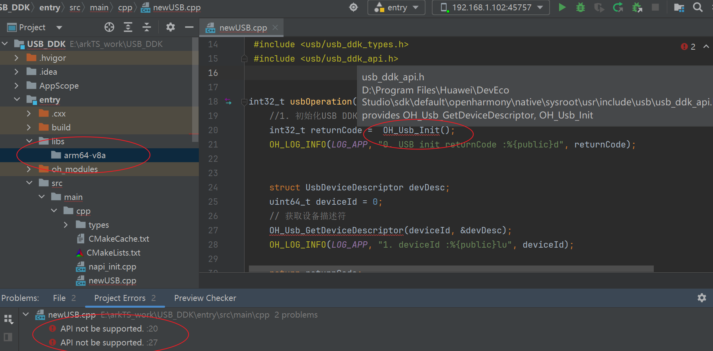Click the main breadcrumb
713x351 pixels.
click(x=99, y=7)
